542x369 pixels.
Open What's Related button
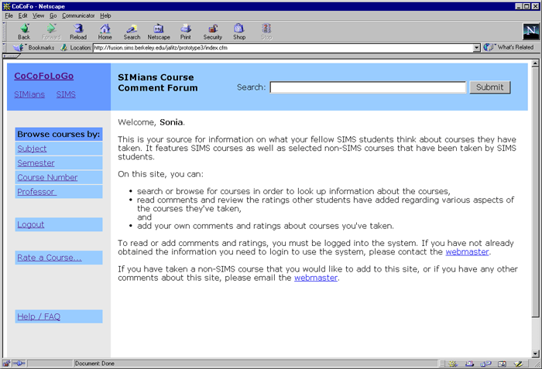pyautogui.click(x=509, y=47)
